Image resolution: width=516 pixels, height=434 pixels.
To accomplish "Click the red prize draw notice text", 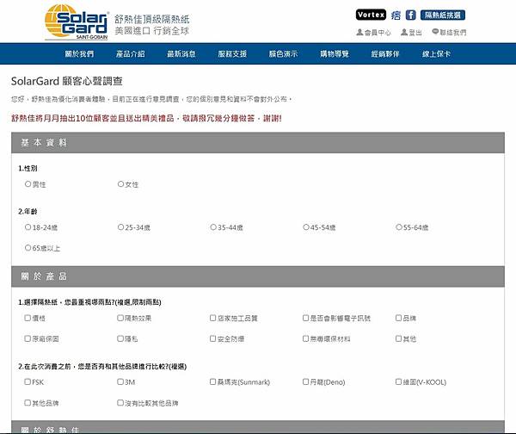I will click(146, 118).
